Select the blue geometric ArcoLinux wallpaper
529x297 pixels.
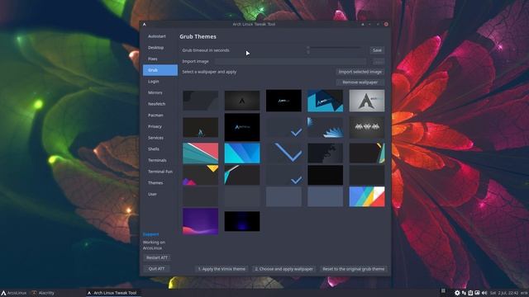325,101
